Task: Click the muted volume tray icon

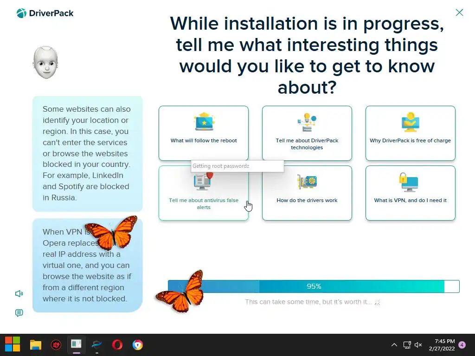Action: click(418, 345)
